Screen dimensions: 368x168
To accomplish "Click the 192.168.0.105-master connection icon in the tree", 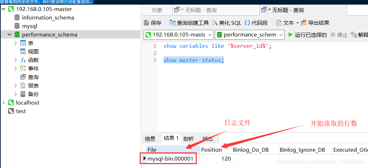I will (11, 9).
